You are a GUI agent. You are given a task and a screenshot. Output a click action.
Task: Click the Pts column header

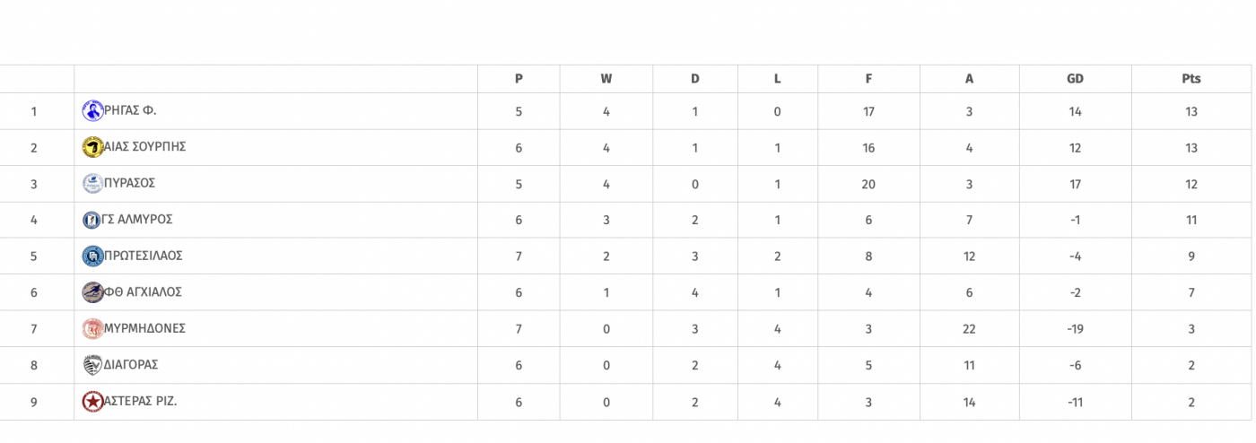point(1191,79)
